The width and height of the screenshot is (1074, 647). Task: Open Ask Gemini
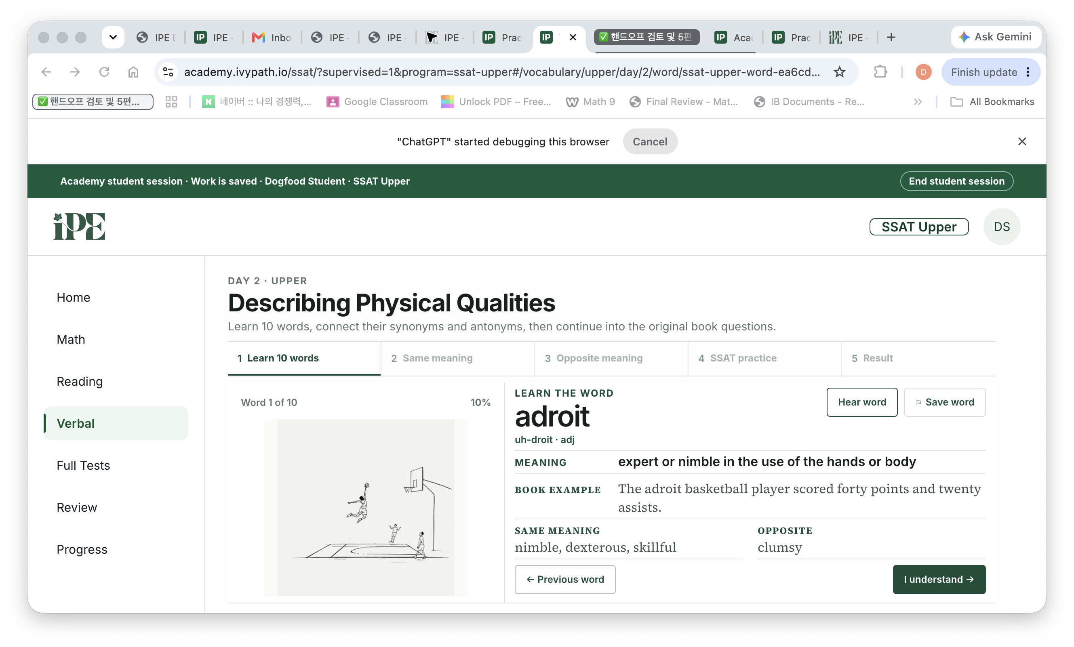pos(995,37)
